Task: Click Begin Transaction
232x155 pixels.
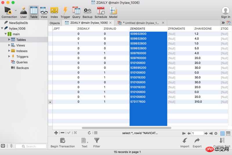Action: click(63, 143)
